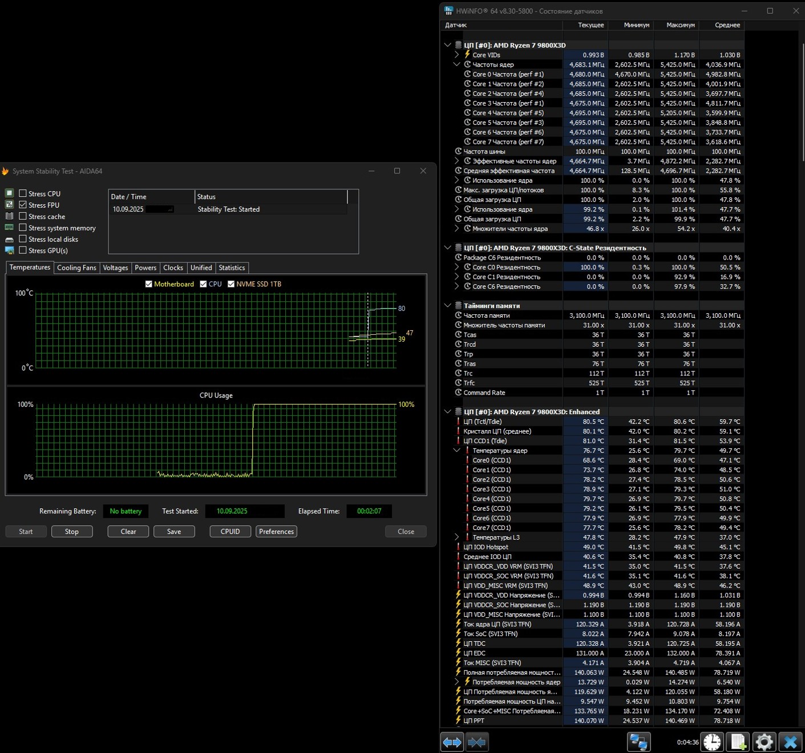Image resolution: width=805 pixels, height=753 pixels.
Task: Show the Statistics tab
Action: pyautogui.click(x=232, y=268)
